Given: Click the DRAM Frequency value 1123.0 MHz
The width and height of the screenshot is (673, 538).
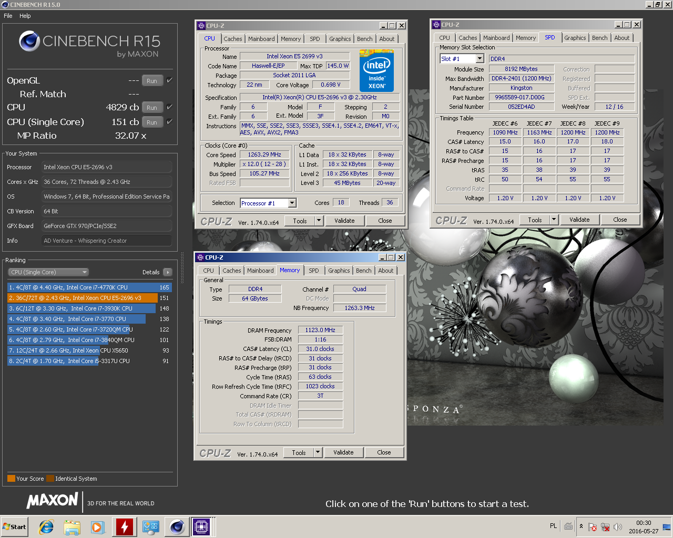Looking at the screenshot, I should point(320,330).
